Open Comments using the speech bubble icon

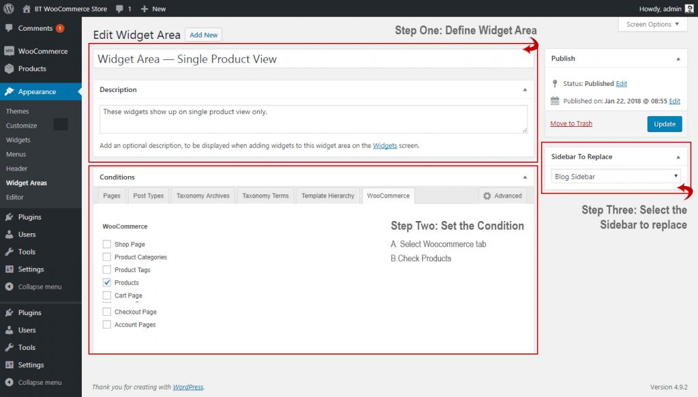click(10, 29)
